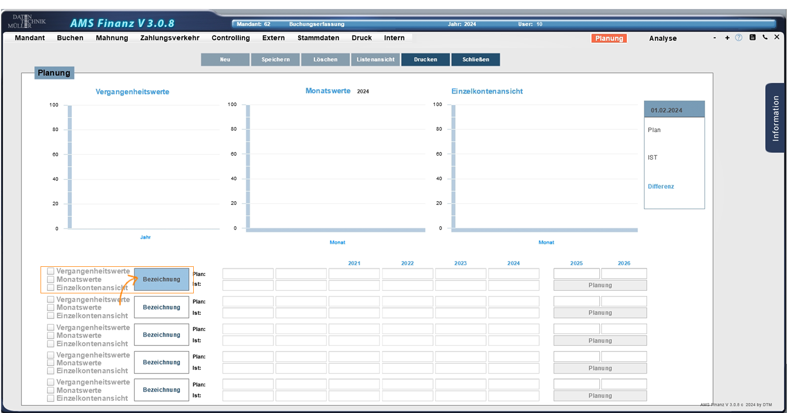Click the Speichern button
The height and width of the screenshot is (413, 787).
click(x=275, y=60)
